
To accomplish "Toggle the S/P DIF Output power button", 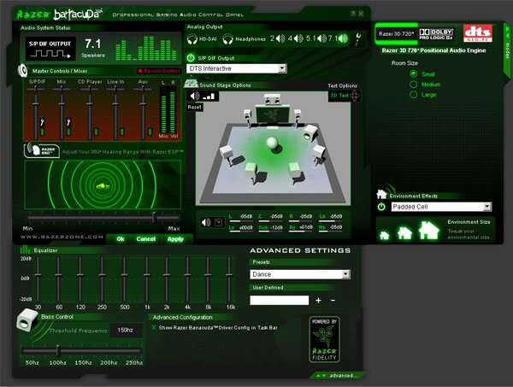I will click(x=191, y=58).
